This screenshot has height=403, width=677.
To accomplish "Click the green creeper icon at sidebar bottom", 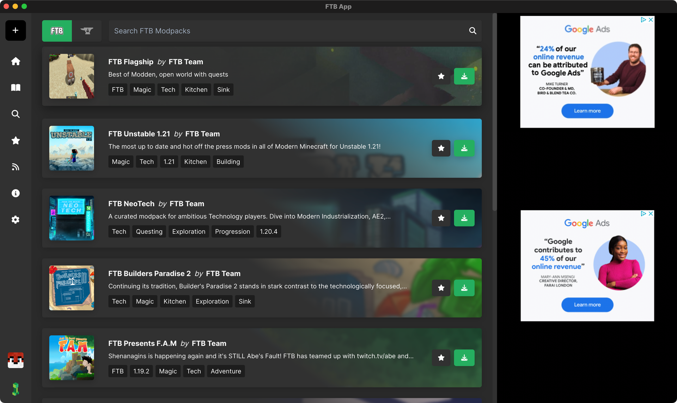I will (x=16, y=389).
